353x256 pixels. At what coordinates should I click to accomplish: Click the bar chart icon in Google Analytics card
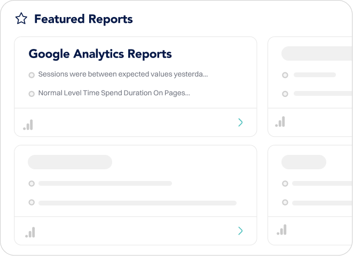point(28,125)
